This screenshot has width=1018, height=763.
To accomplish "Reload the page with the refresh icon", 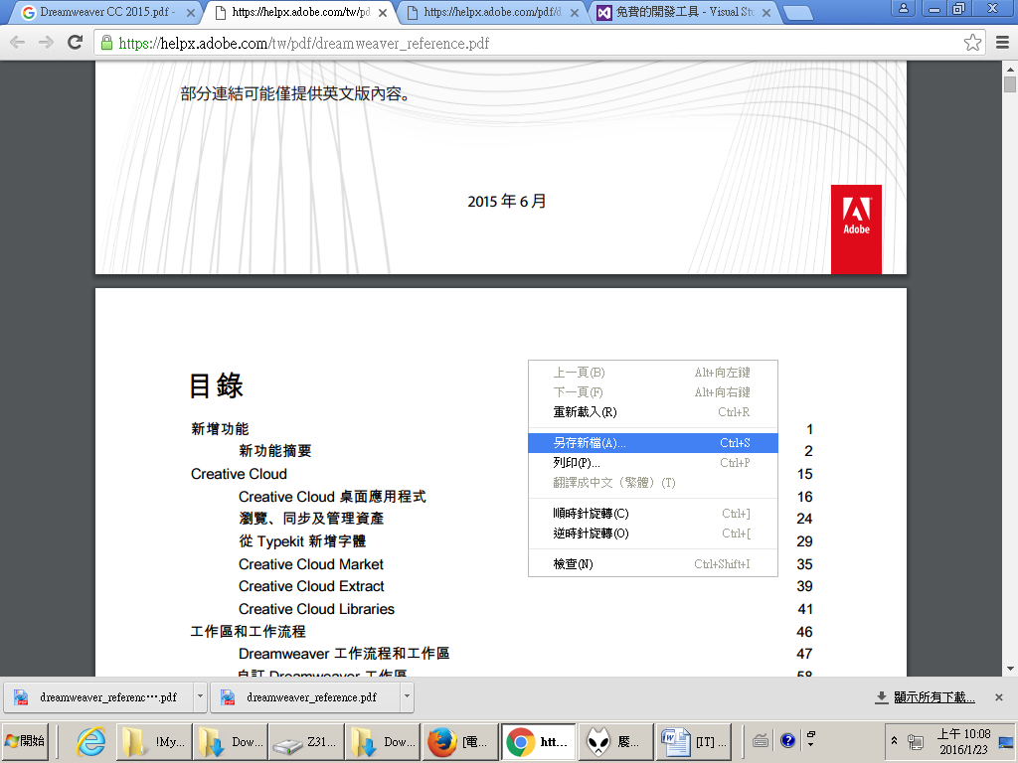I will (76, 43).
